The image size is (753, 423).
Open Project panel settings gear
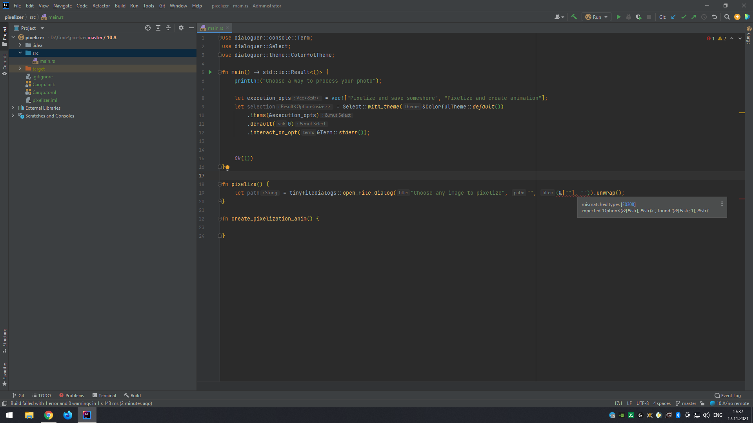181,28
